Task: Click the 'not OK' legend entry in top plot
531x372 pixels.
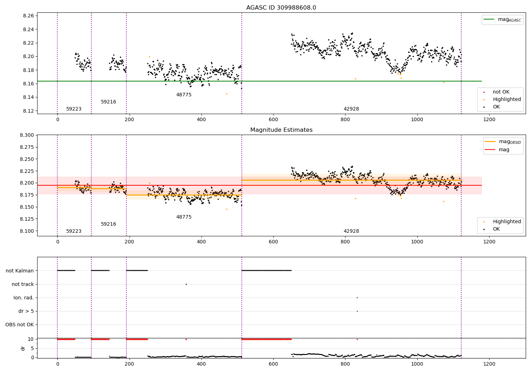Action: click(x=497, y=92)
